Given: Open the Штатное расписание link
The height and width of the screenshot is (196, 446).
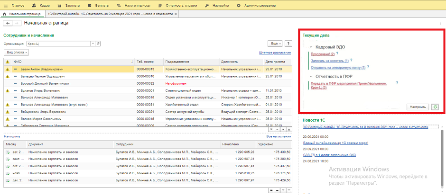Looking at the screenshot, I should tap(275, 53).
